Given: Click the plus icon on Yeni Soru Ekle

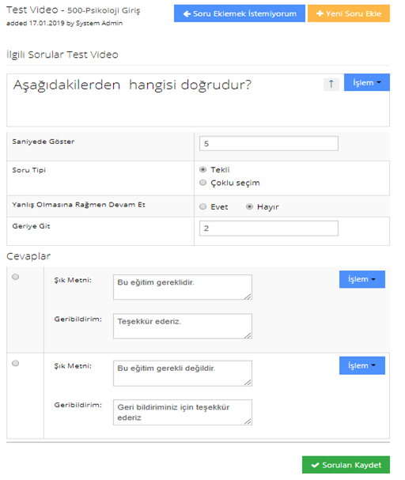Looking at the screenshot, I should point(320,13).
